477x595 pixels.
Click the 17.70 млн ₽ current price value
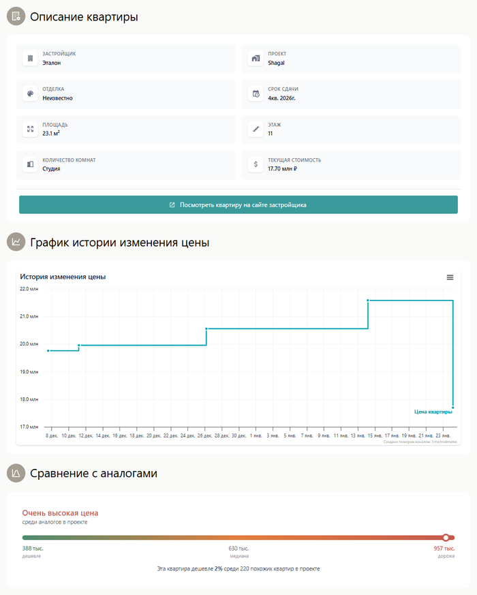282,168
